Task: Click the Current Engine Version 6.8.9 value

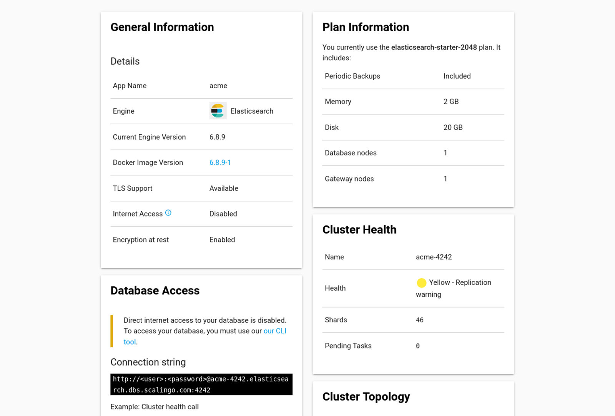Action: tap(217, 137)
